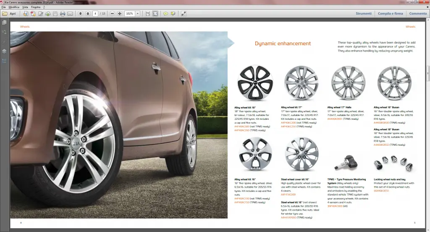Open the zoom level dropdown arrow
The width and height of the screenshot is (430, 232).
coord(138,13)
